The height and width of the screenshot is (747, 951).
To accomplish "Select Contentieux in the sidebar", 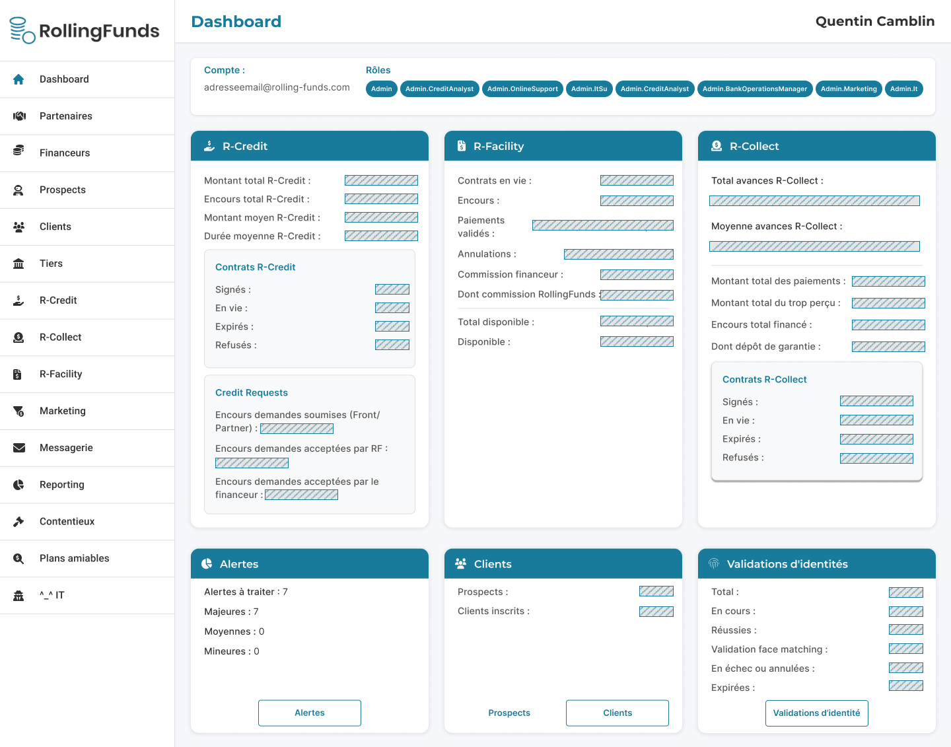I will point(87,522).
